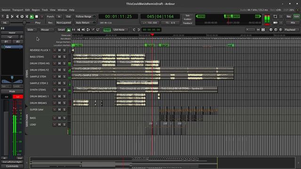Mute the SAMPLE STEM 2 track
The image size is (301, 169).
click(59, 83)
